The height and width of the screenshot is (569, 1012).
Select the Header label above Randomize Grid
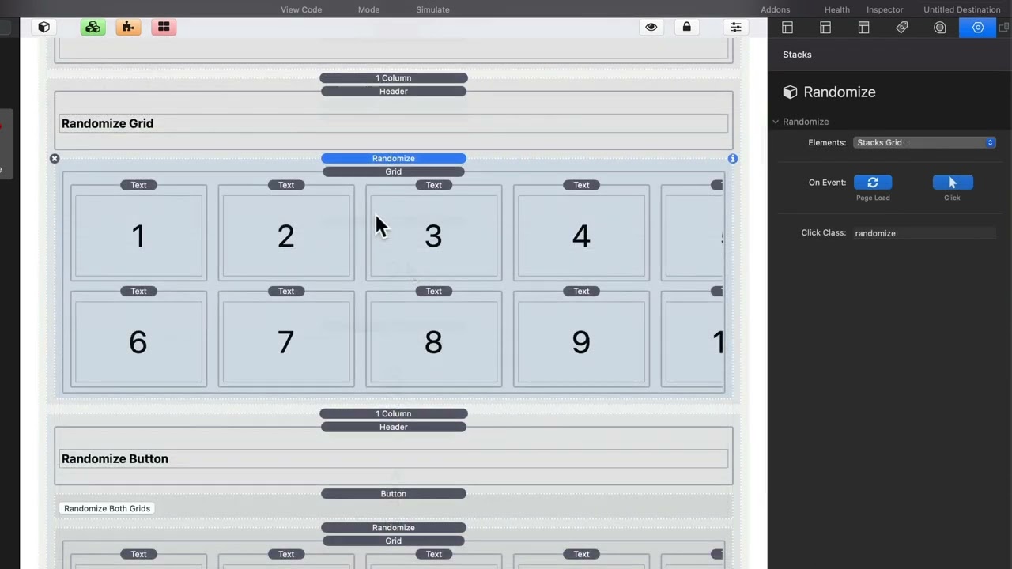394,91
